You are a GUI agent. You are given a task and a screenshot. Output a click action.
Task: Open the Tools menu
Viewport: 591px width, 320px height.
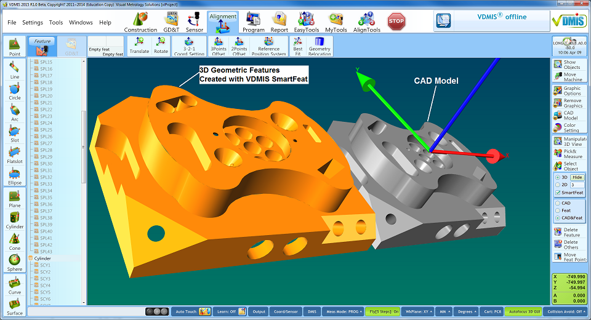click(x=56, y=23)
